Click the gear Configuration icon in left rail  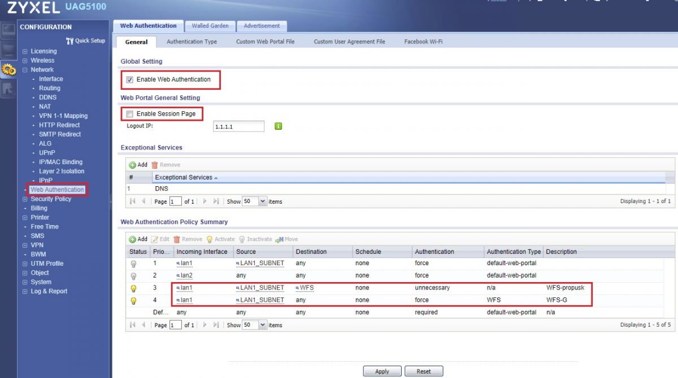coord(8,69)
